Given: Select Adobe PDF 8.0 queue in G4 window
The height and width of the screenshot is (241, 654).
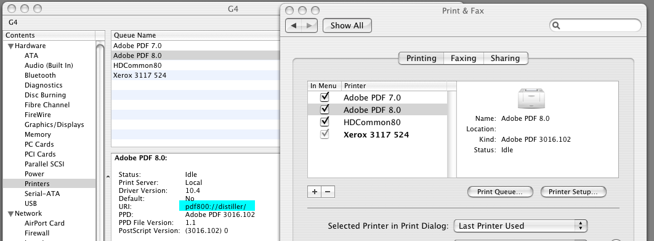Looking at the screenshot, I should pos(195,55).
